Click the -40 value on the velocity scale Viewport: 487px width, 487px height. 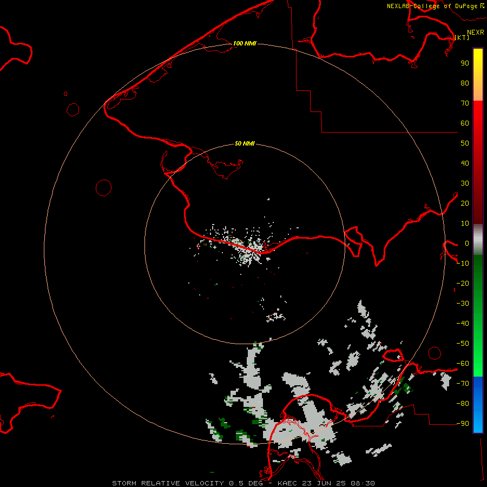click(x=463, y=324)
